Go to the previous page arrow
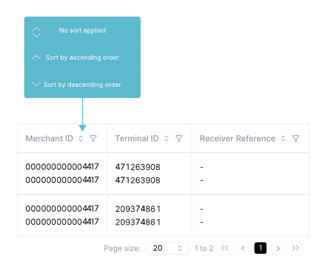This screenshot has height=278, width=332. [243, 248]
